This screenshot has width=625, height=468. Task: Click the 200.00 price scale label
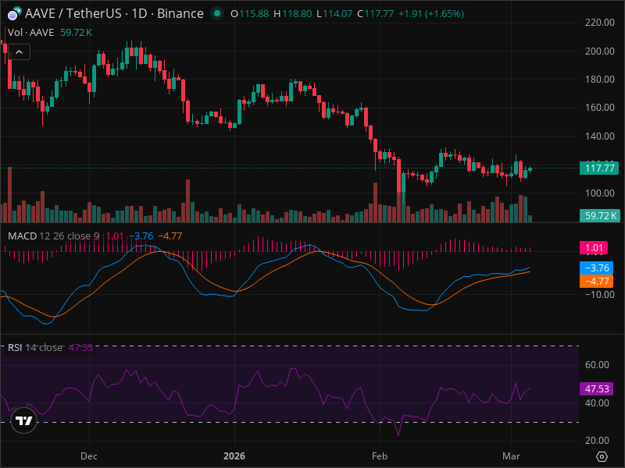[599, 51]
